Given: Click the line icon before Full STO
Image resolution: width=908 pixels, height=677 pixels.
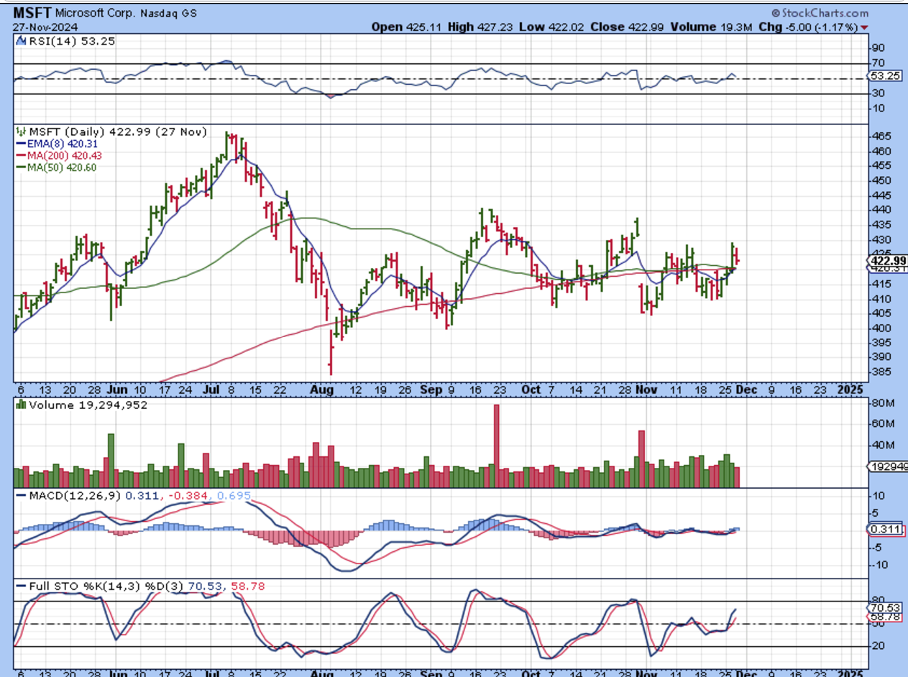Looking at the screenshot, I should [20, 586].
